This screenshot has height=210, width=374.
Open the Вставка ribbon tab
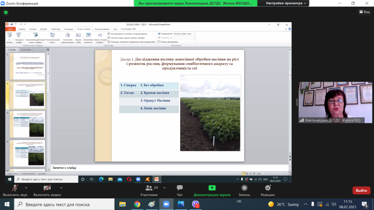coord(33,29)
